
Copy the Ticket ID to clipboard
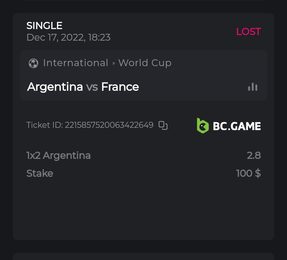pos(163,125)
